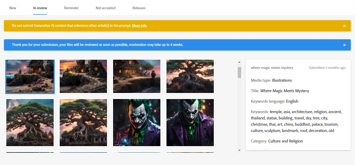Screen dimensions: 355x165
Task: Go to the Not accepted tab
Action: click(x=105, y=8)
